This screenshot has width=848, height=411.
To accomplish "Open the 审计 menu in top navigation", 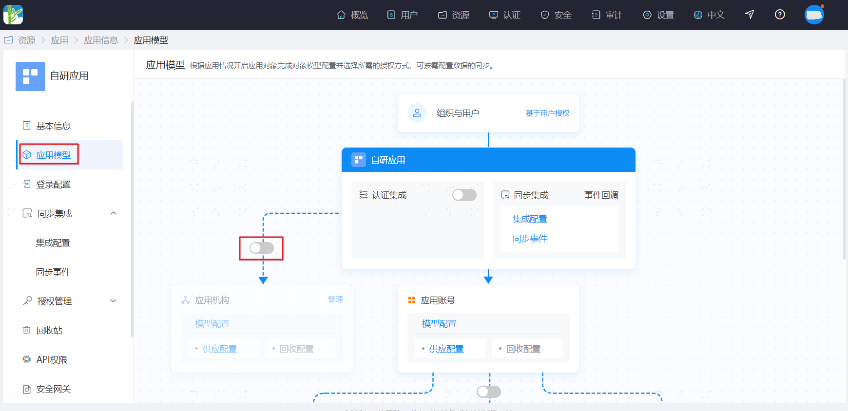I will 607,15.
